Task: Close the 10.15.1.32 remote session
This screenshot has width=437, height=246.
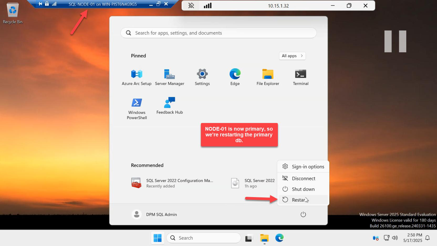Action: click(x=365, y=6)
